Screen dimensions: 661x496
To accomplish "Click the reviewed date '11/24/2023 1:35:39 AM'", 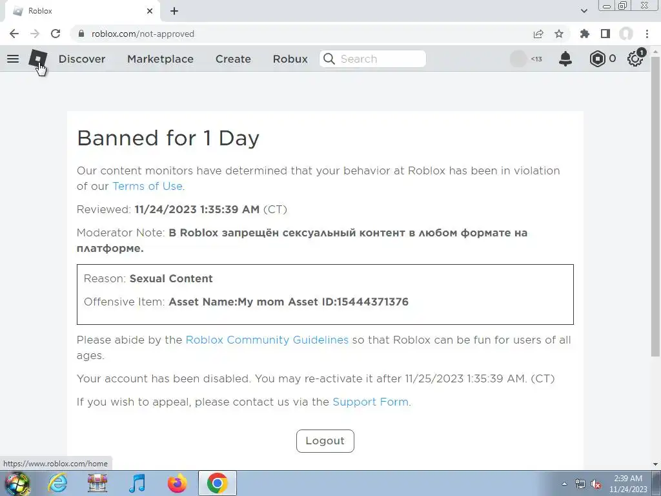I will pyautogui.click(x=197, y=210).
